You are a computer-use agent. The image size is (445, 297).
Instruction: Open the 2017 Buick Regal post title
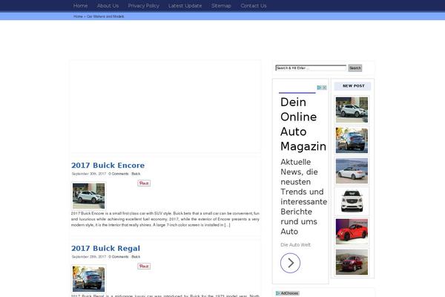coord(105,248)
